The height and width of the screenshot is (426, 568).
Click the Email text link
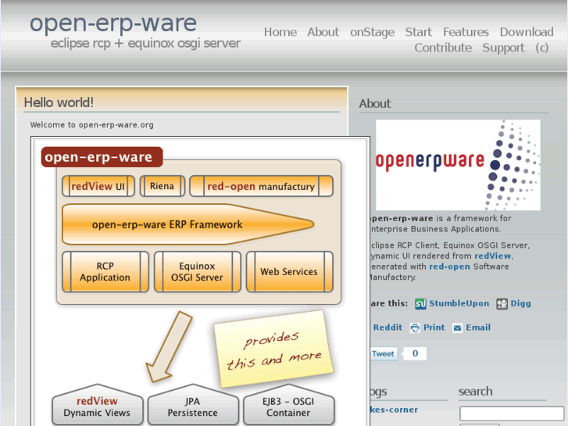478,328
